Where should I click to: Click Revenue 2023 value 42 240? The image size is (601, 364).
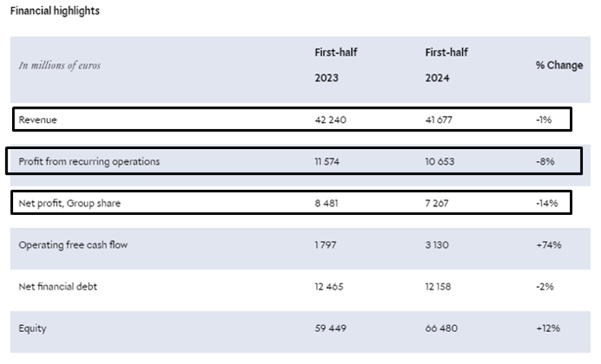[331, 120]
